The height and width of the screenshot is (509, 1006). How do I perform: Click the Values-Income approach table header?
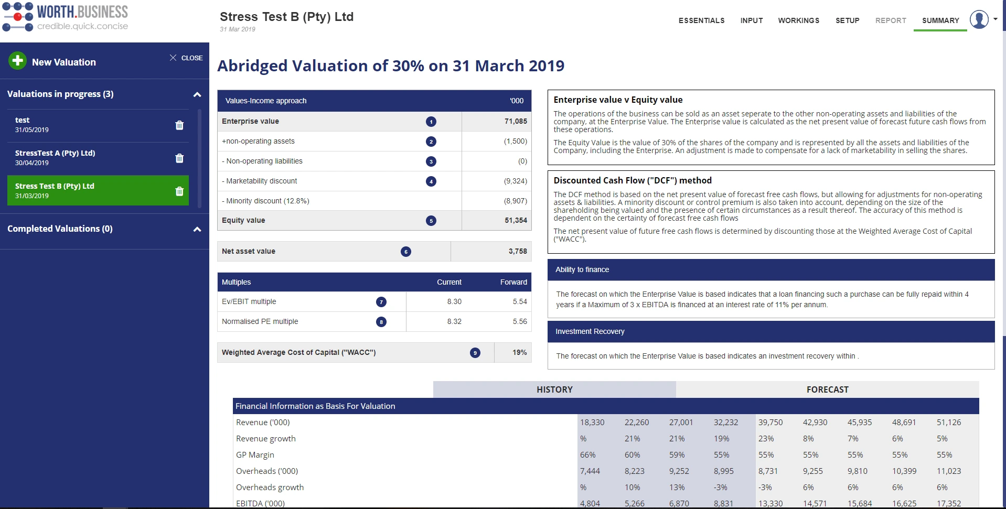click(374, 101)
